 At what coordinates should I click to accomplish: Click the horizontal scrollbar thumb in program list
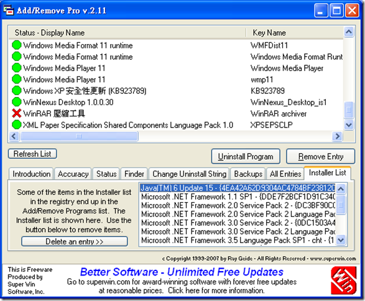tap(79, 136)
